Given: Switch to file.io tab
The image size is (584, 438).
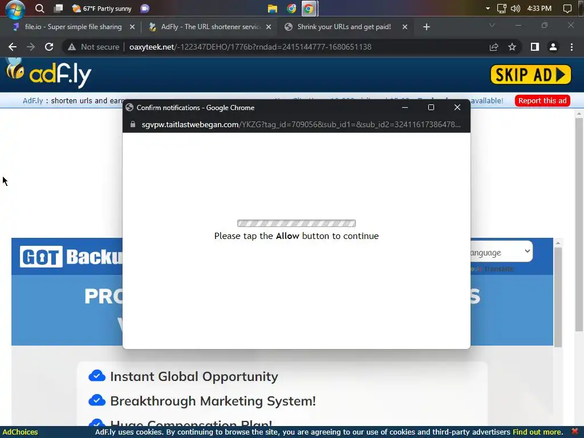Looking at the screenshot, I should [73, 27].
